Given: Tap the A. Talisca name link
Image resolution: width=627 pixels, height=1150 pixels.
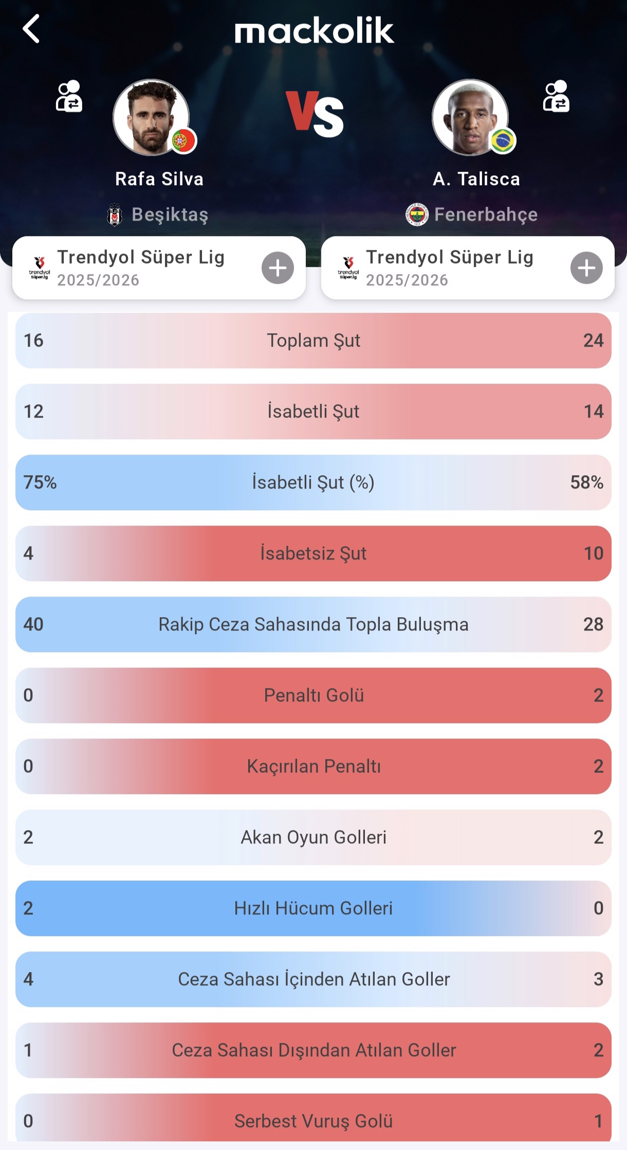Looking at the screenshot, I should click(476, 179).
